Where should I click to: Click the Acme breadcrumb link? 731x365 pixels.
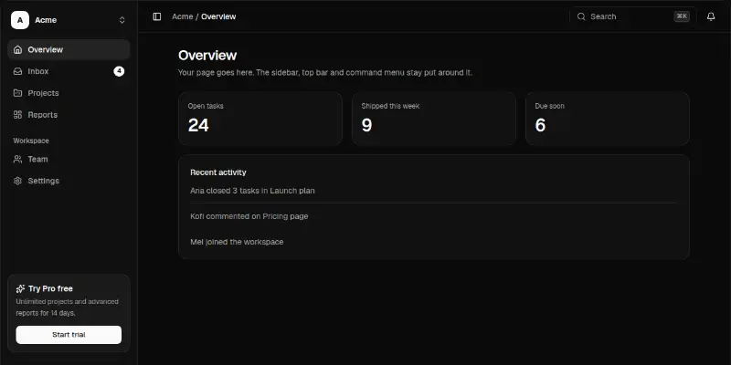tap(182, 16)
